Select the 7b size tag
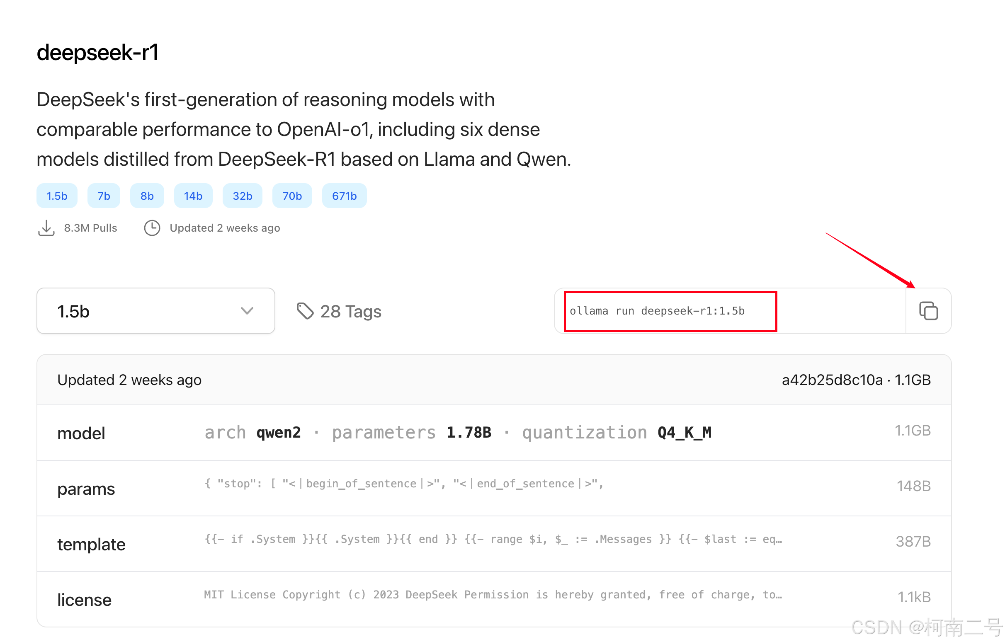The image size is (1005, 644). [103, 196]
